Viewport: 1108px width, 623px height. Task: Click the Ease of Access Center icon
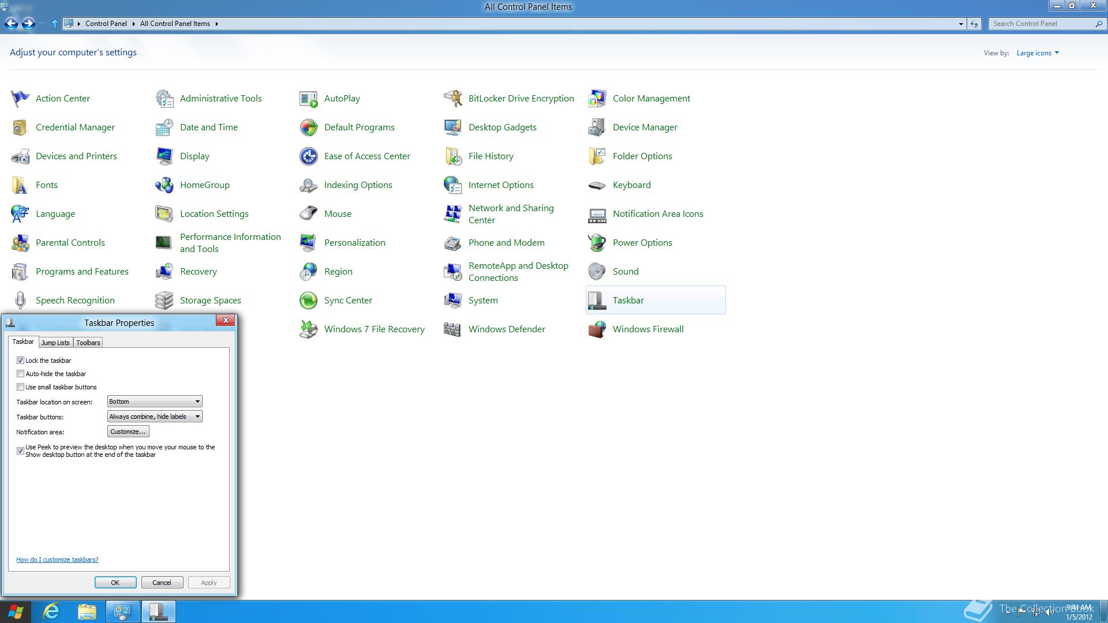pyautogui.click(x=309, y=156)
